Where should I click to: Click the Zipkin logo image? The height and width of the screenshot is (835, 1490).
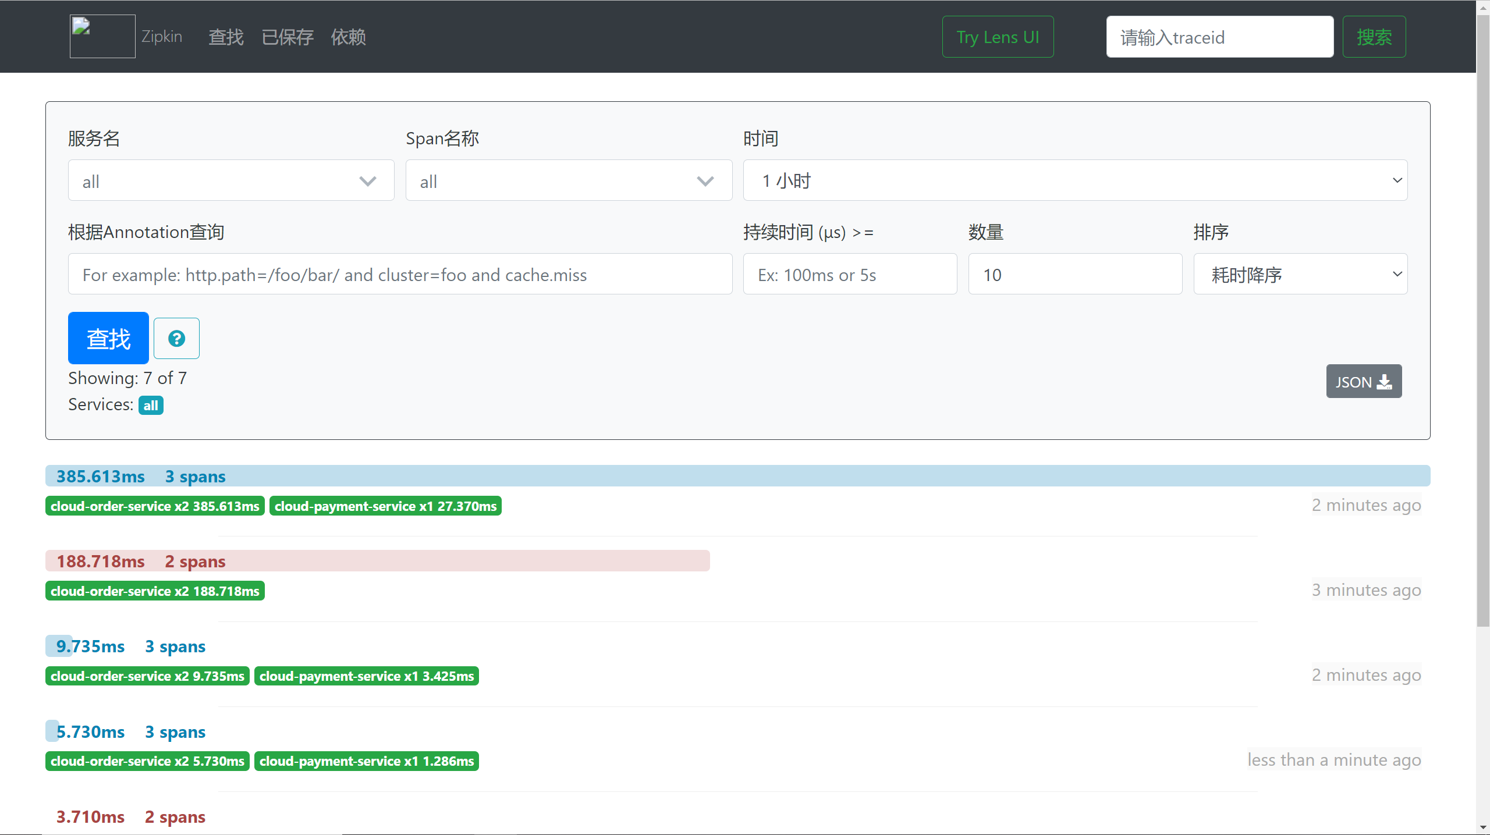(x=102, y=36)
